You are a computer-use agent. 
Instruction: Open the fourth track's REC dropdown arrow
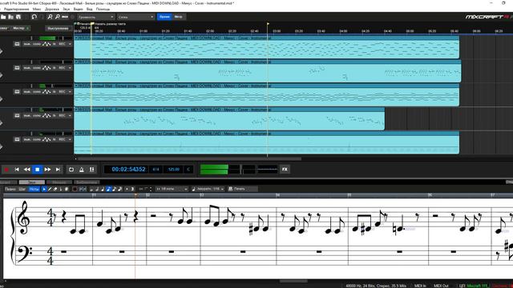coord(70,115)
